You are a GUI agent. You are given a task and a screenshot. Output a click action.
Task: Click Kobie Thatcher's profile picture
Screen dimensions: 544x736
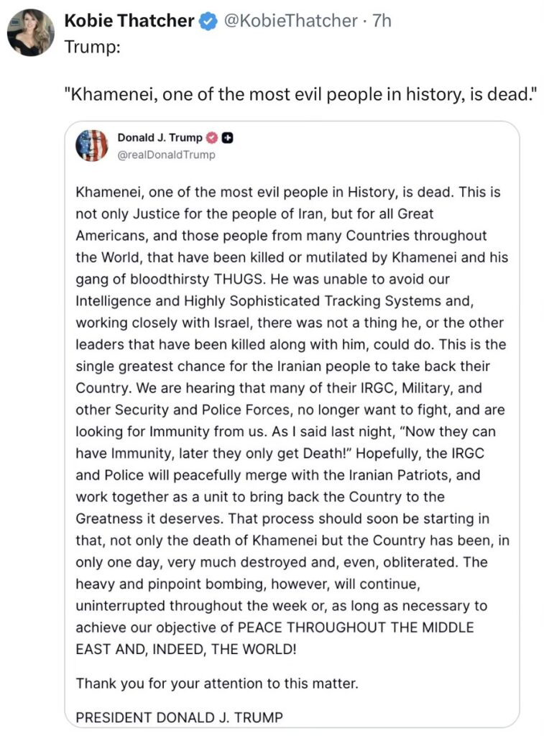coord(31,33)
